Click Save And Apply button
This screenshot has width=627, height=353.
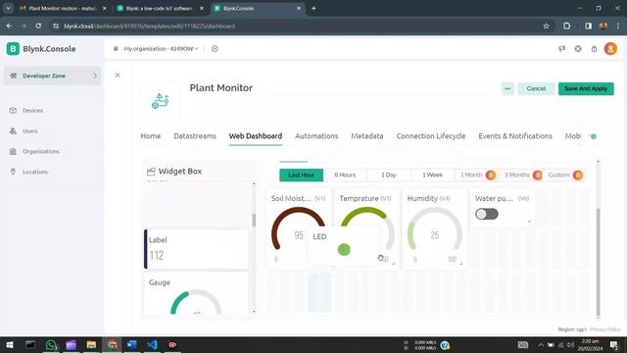[586, 89]
